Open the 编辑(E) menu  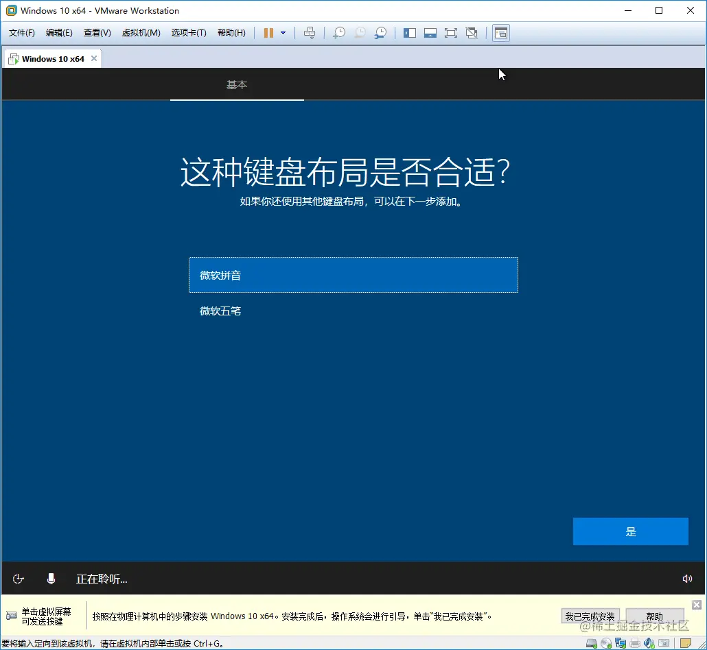[x=59, y=33]
